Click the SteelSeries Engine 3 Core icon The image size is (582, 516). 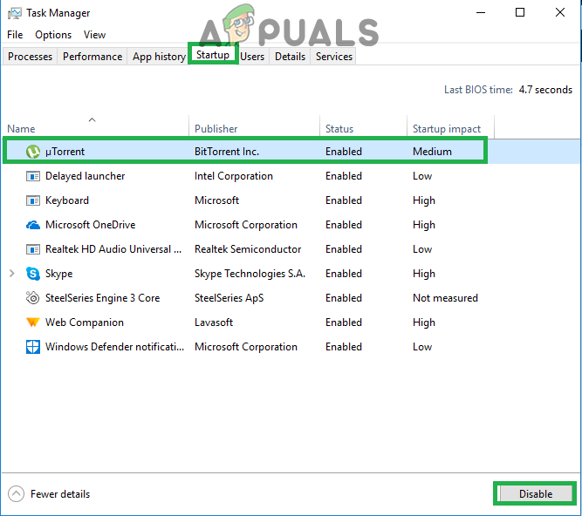[x=33, y=298]
